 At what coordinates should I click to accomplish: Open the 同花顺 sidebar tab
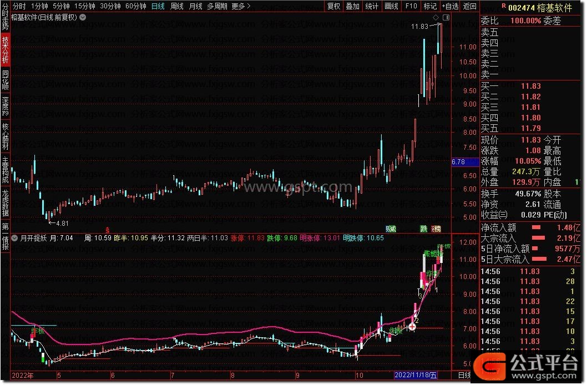[x=5, y=80]
